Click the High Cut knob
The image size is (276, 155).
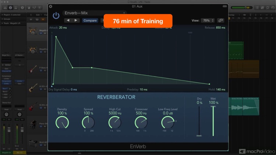pyautogui.click(x=115, y=122)
